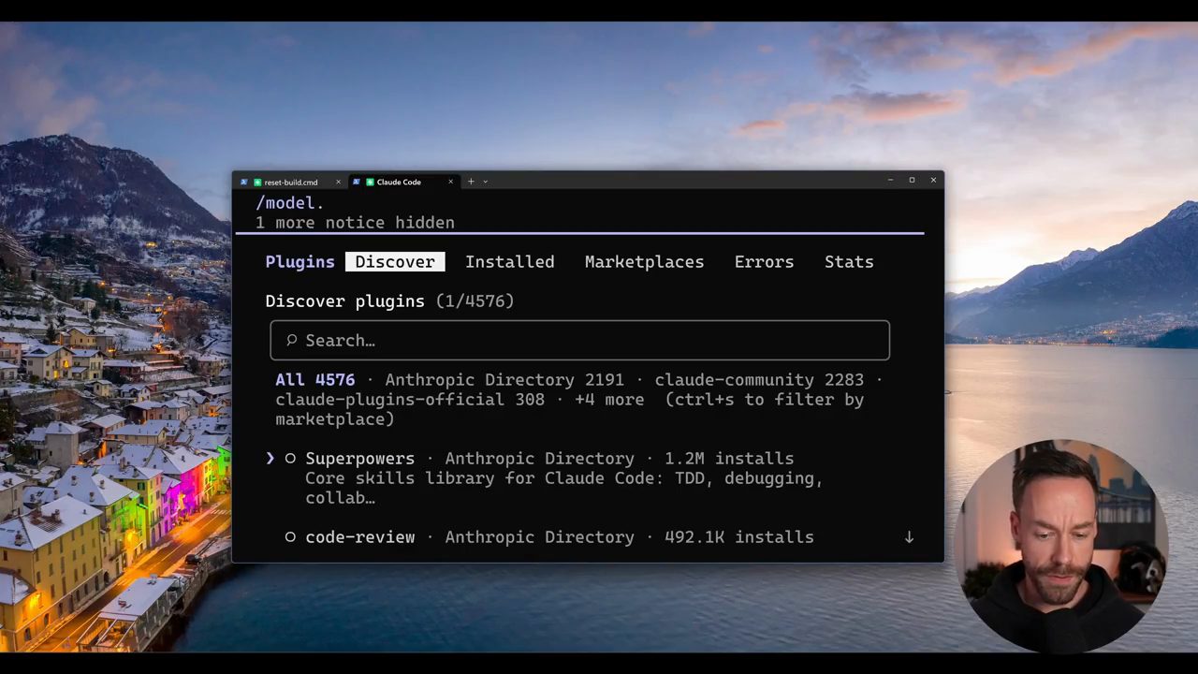Switch to the Installed plugins tab
The width and height of the screenshot is (1198, 674).
(510, 262)
